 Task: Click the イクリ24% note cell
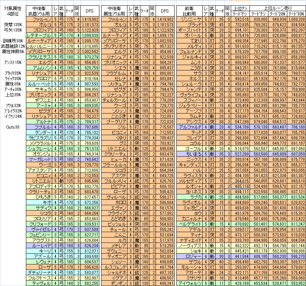click(x=13, y=116)
